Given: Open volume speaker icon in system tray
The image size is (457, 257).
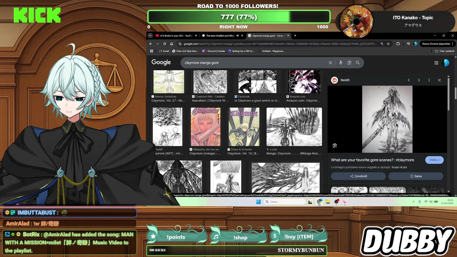Looking at the screenshot, I should 431,202.
